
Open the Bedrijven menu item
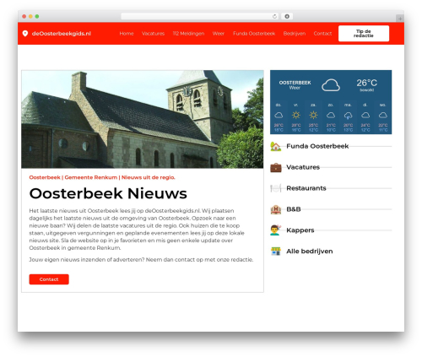pyautogui.click(x=295, y=34)
